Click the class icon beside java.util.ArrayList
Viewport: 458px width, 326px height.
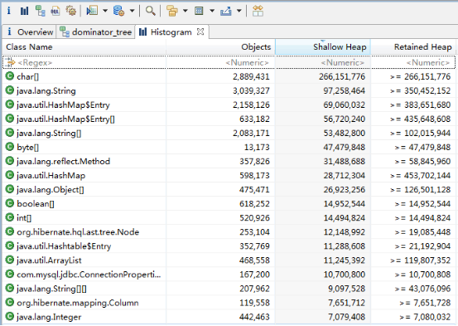pos(10,260)
